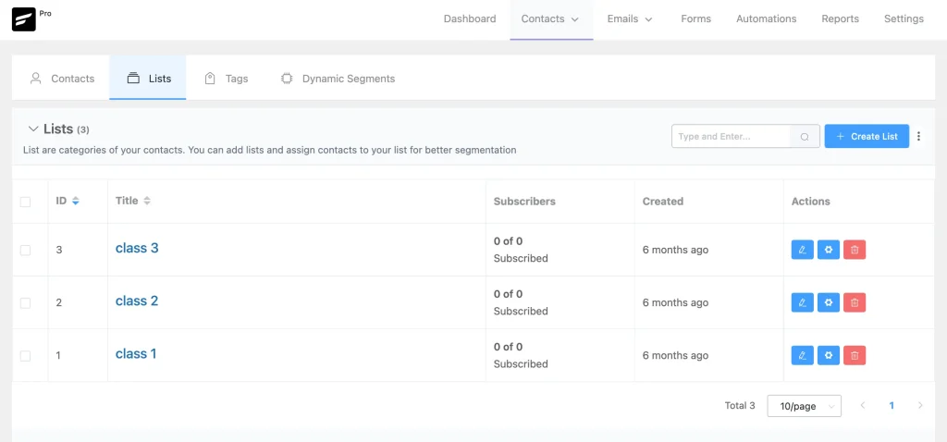Image resolution: width=947 pixels, height=442 pixels.
Task: Expand the Contacts menu in top navigation
Action: coord(550,18)
